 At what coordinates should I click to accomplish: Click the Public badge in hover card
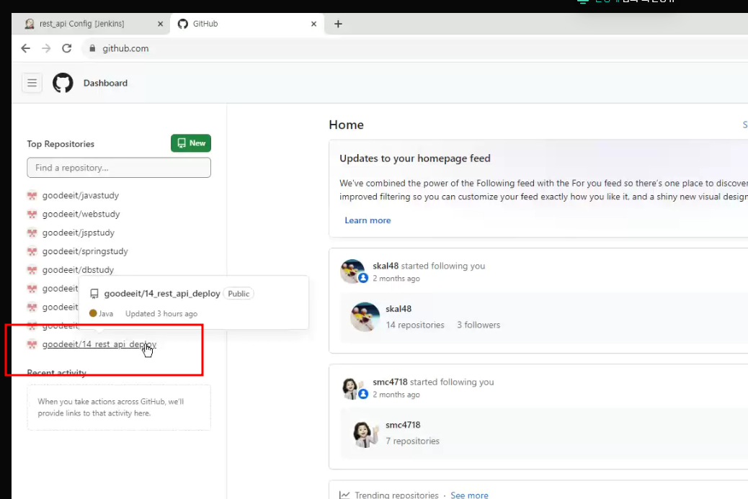239,294
